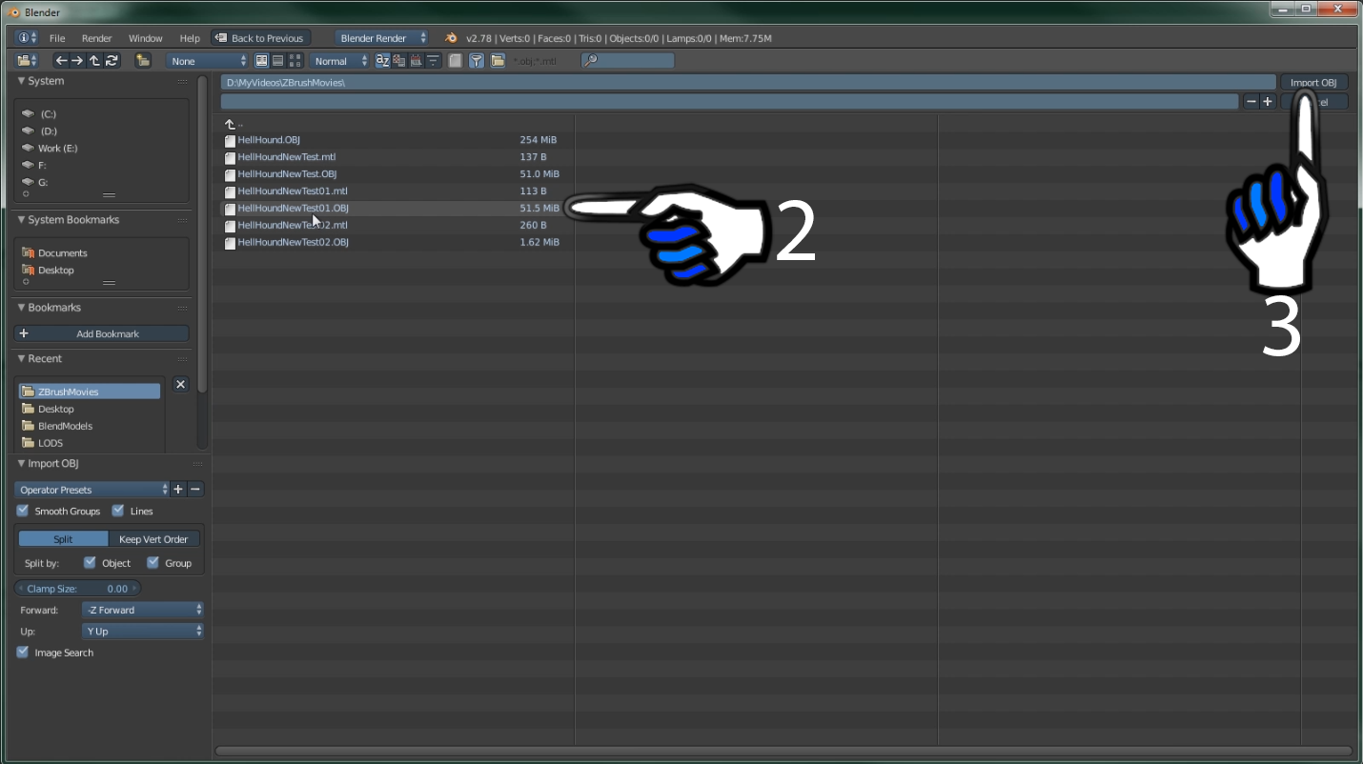
Task: Switch to short list display icon
Action: (x=262, y=61)
